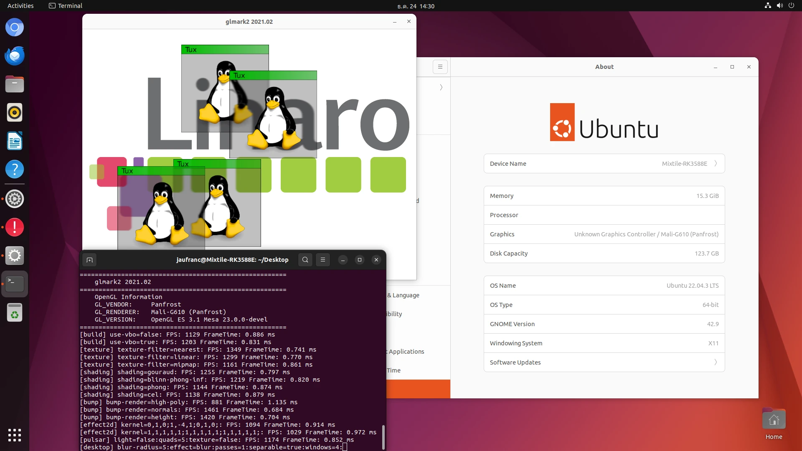Click the [pulsar] light=false terminal line

click(217, 440)
